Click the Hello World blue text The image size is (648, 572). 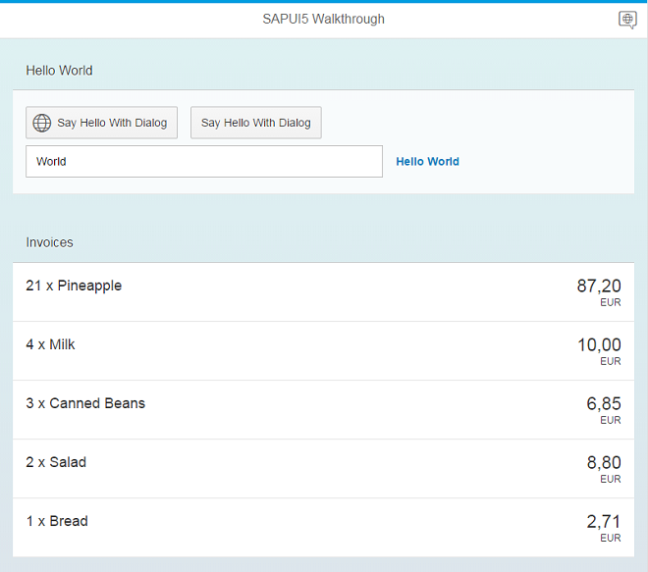(427, 162)
